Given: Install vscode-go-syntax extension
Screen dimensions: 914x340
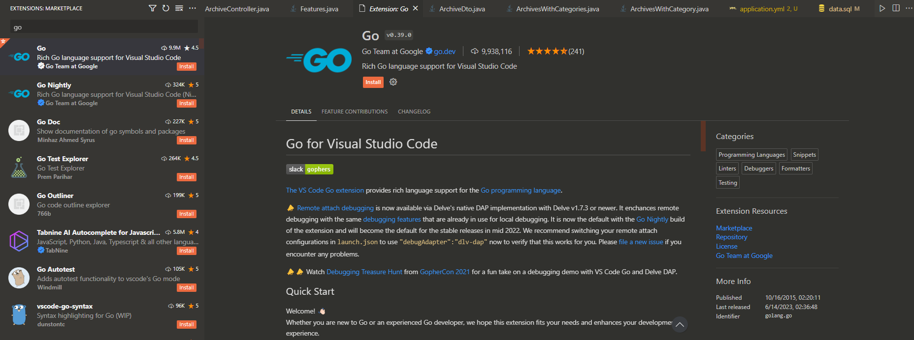Looking at the screenshot, I should pos(187,325).
